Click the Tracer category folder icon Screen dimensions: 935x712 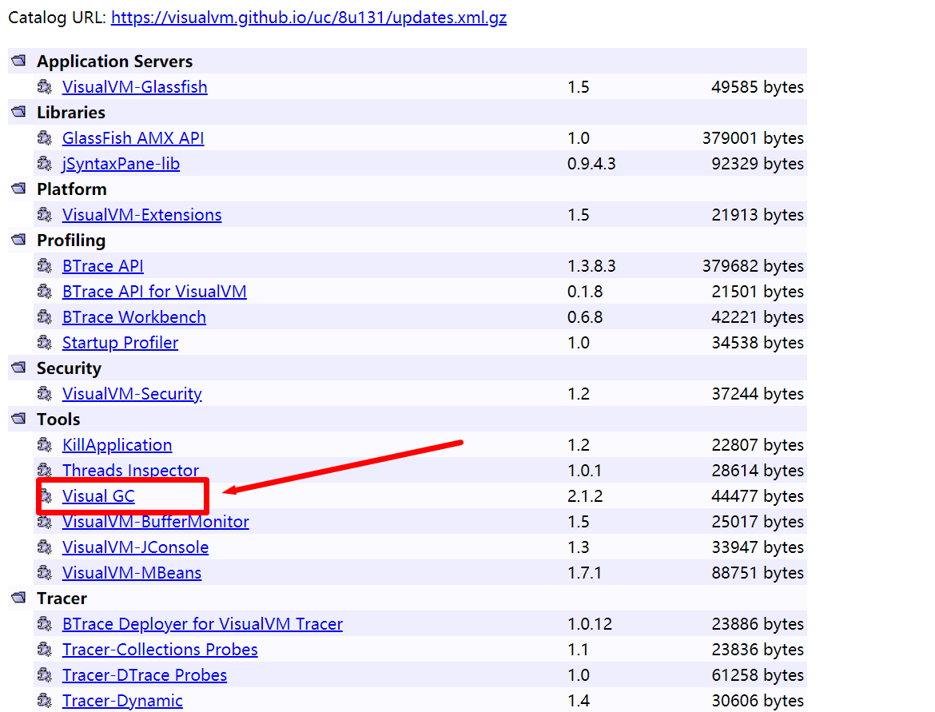(x=19, y=598)
